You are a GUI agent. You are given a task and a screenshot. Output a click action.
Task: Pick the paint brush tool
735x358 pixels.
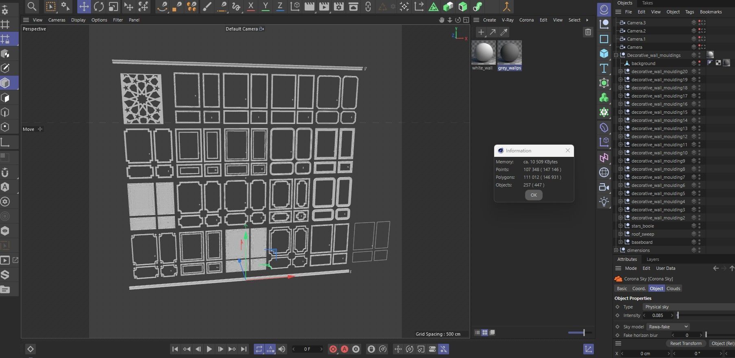pyautogui.click(x=207, y=7)
